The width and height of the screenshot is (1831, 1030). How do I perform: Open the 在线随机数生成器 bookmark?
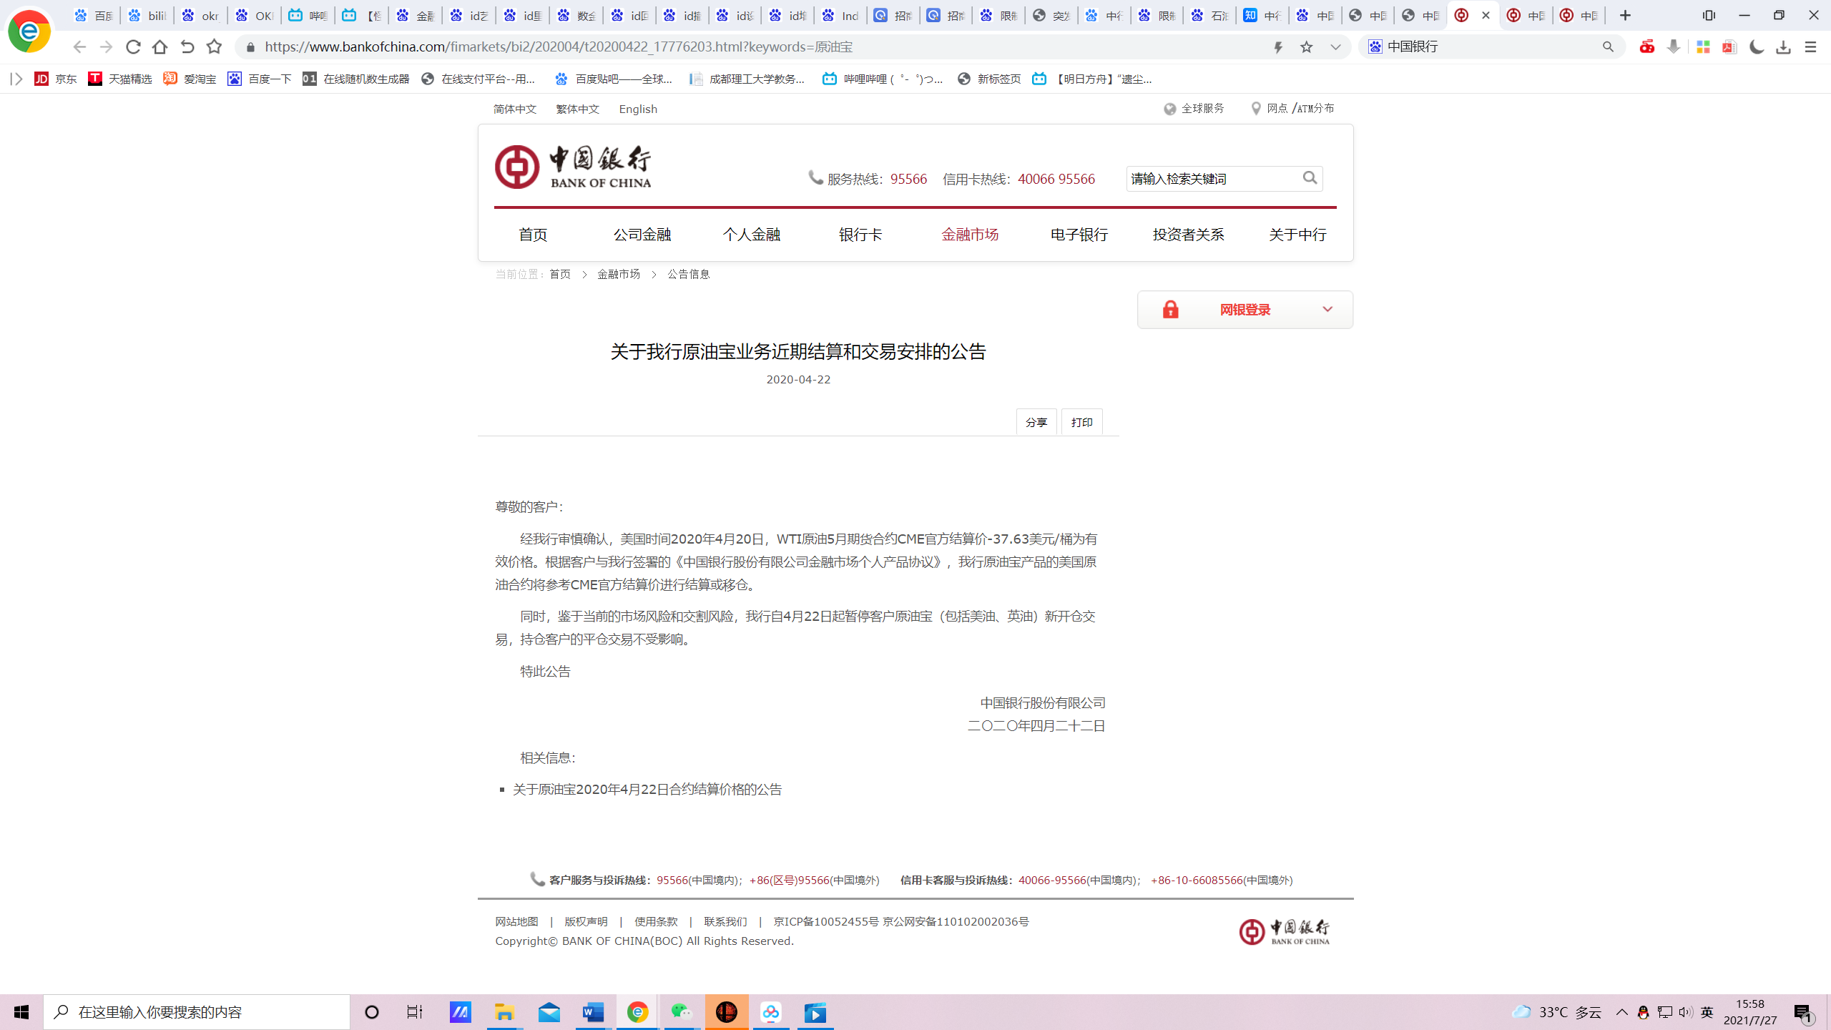click(x=355, y=79)
